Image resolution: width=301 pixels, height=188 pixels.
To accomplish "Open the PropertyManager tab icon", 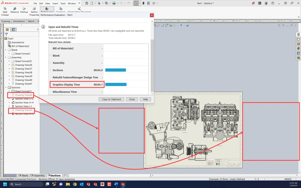I will coord(13,29).
